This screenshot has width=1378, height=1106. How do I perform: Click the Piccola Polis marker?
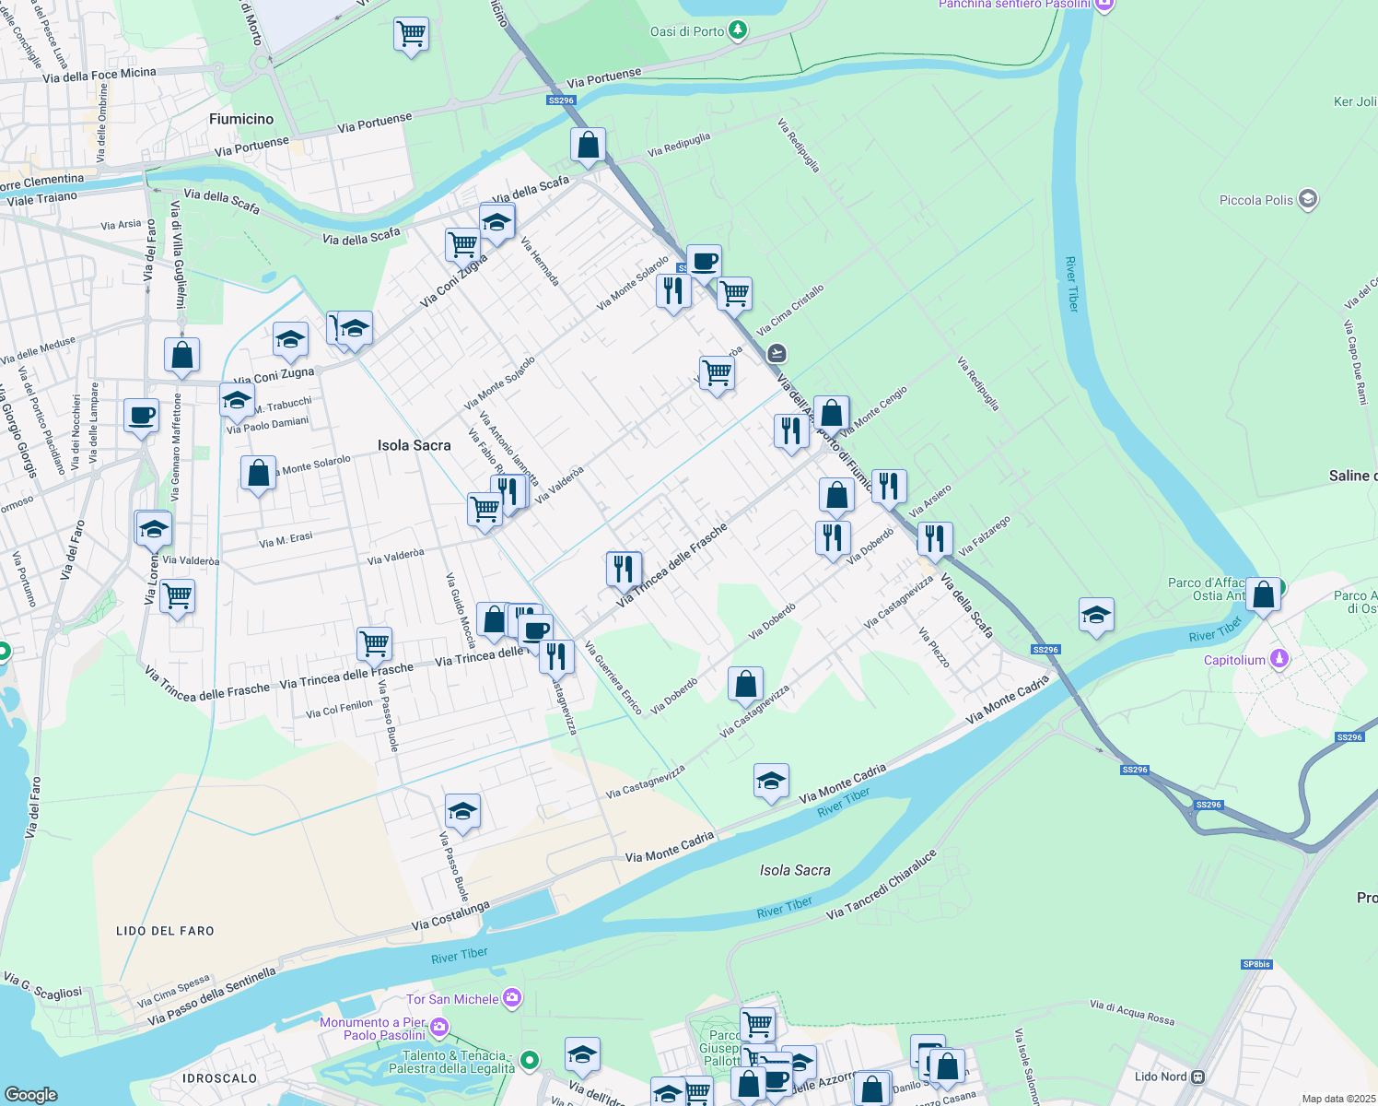point(1307,199)
